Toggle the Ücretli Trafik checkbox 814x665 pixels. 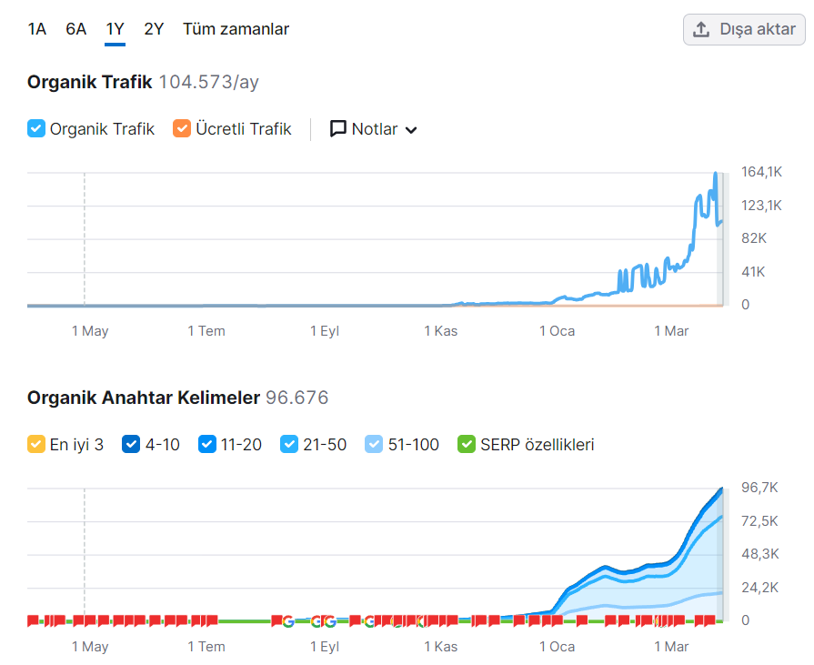tap(182, 129)
